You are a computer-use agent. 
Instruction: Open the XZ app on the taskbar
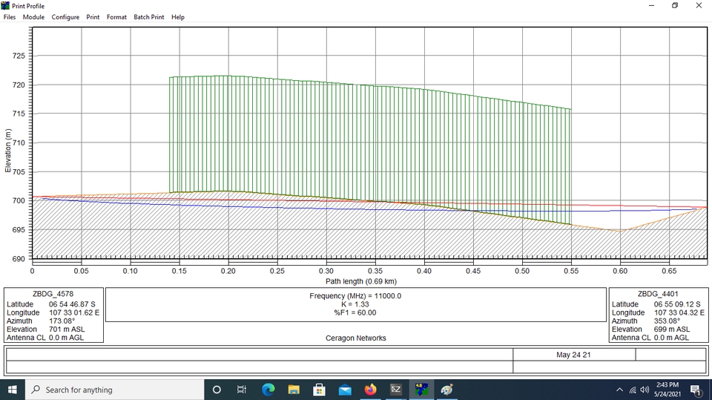[396, 390]
